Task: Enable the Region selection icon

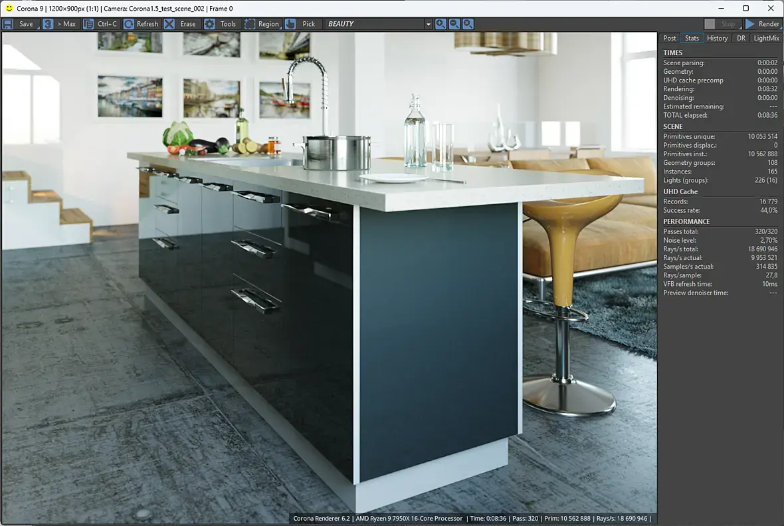Action: 250,24
